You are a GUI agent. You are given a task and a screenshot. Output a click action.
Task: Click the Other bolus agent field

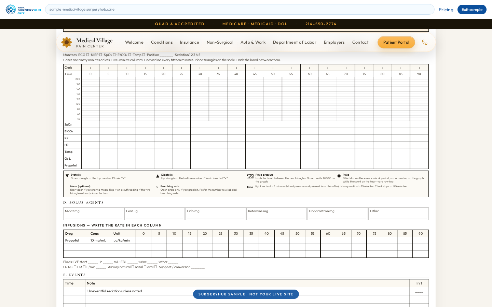(x=398, y=214)
